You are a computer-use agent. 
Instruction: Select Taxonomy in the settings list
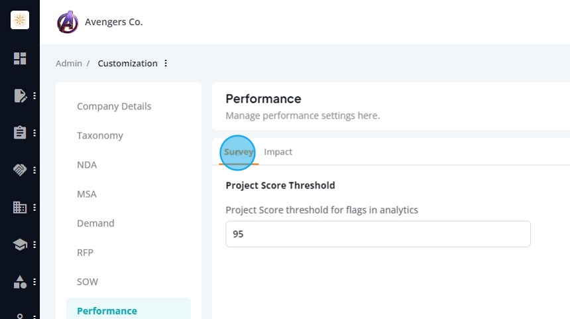coord(100,136)
